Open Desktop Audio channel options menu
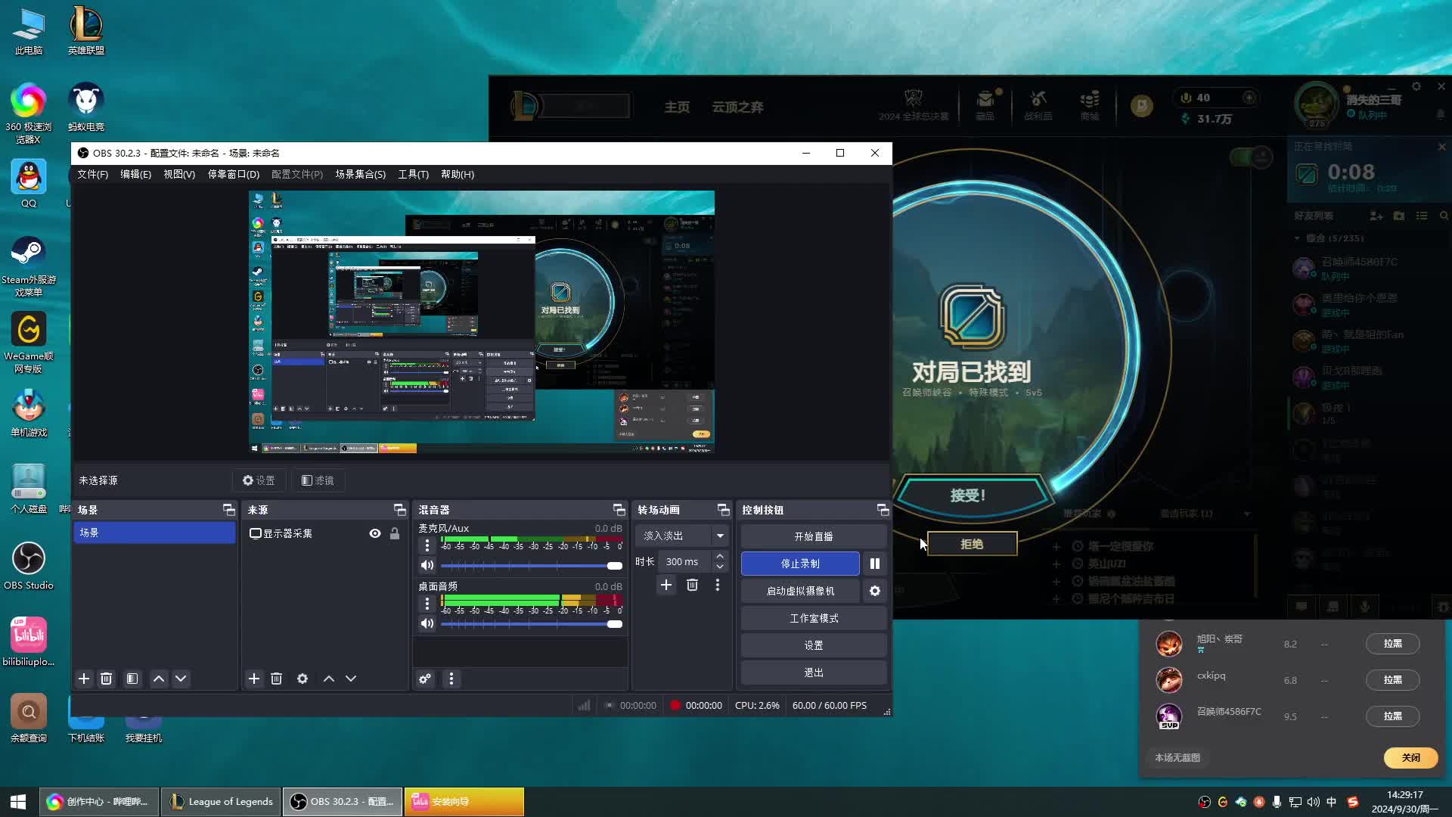1452x817 pixels. pos(427,603)
